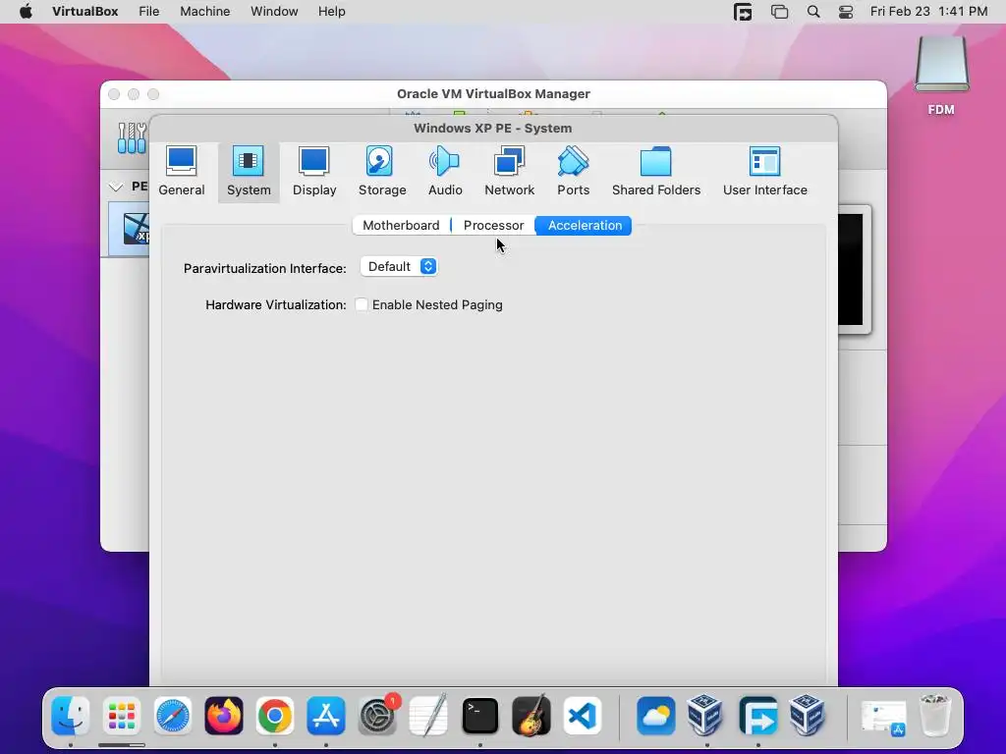
Task: Open the Audio settings category
Action: 445,172
